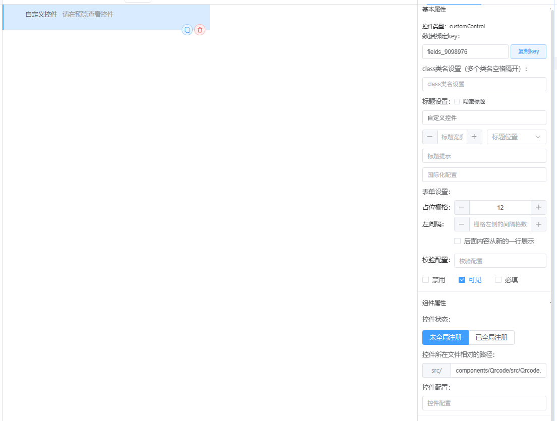Decrease 左间隔 using the minus button
This screenshot has width=557, height=421.
[x=462, y=224]
